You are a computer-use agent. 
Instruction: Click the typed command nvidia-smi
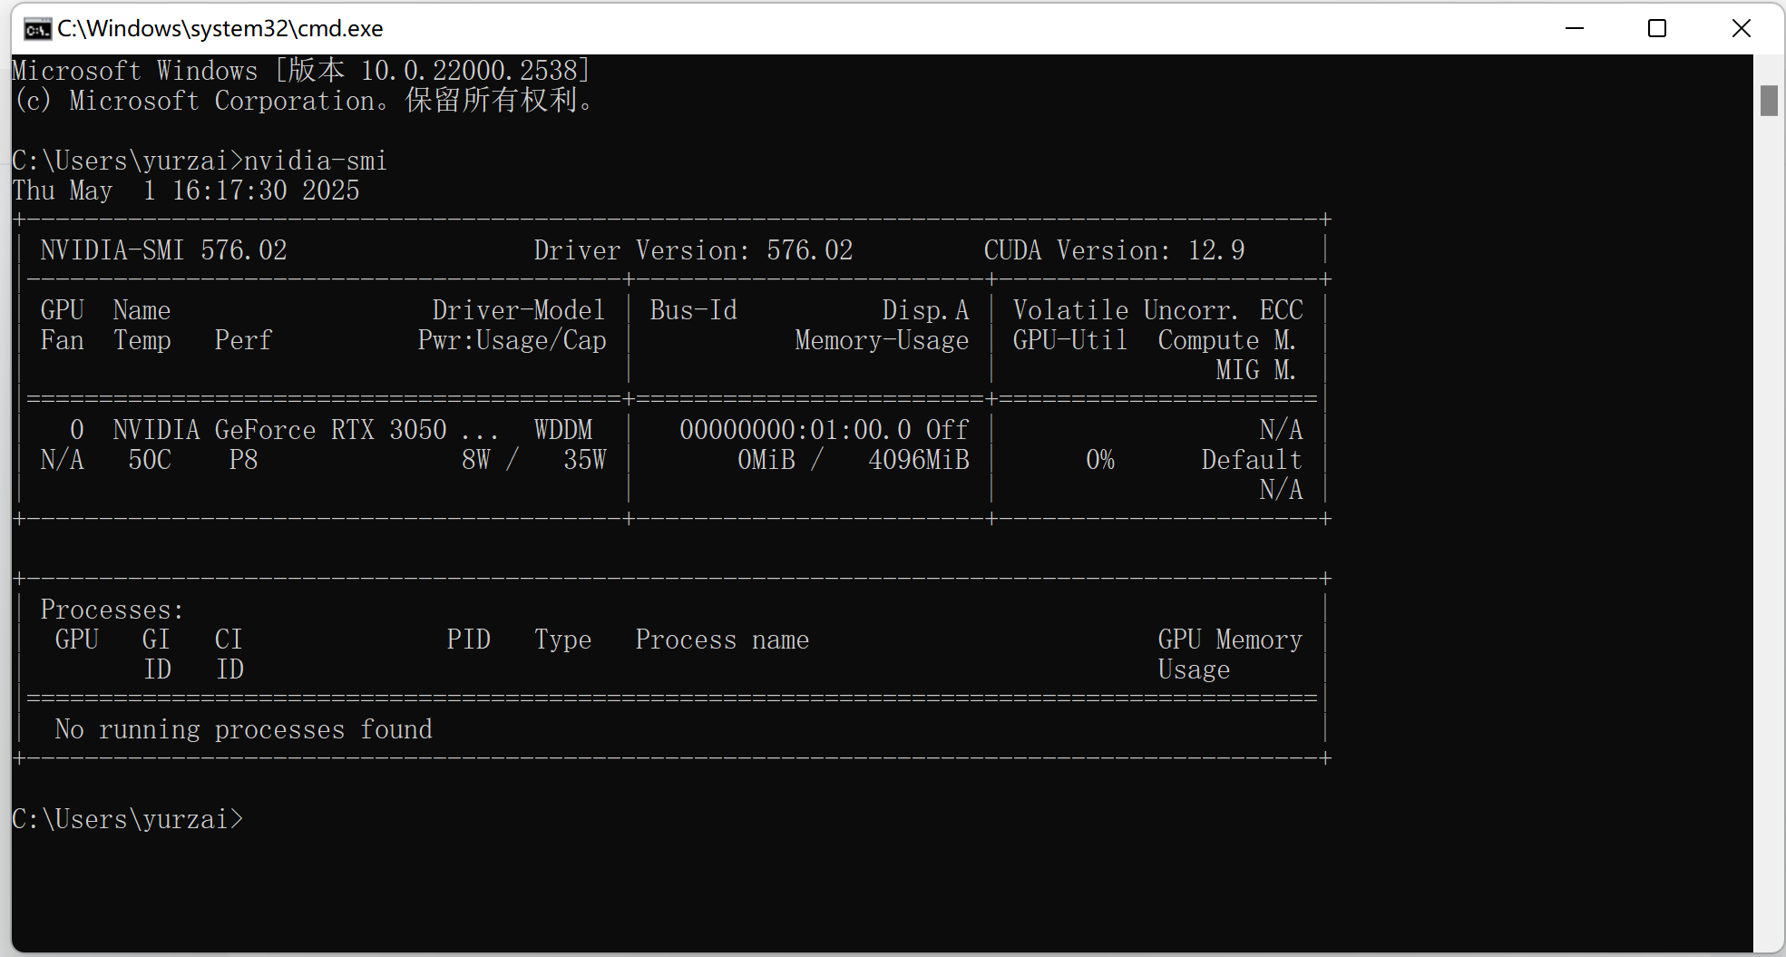[x=316, y=161]
